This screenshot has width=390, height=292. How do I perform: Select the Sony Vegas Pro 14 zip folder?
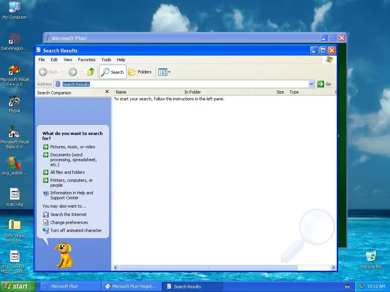pyautogui.click(x=14, y=231)
